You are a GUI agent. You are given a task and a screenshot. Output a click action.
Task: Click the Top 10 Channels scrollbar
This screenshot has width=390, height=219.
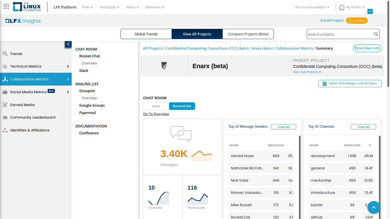tap(380, 177)
